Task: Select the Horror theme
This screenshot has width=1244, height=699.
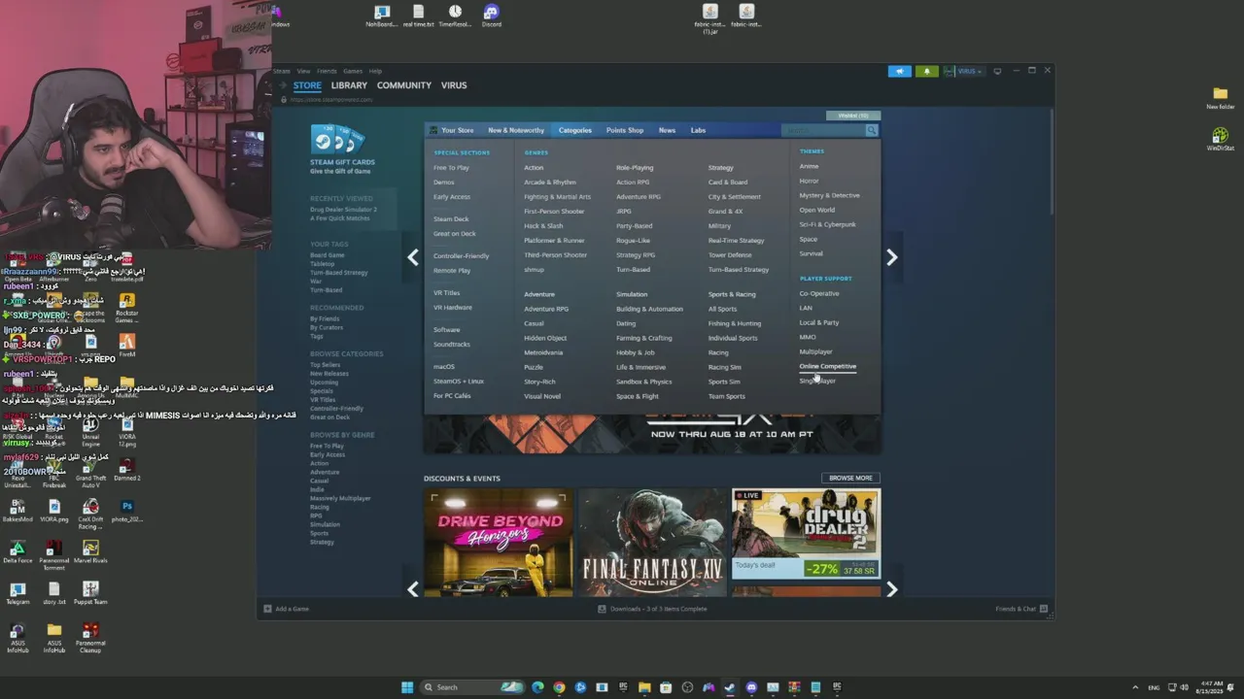Action: click(809, 181)
